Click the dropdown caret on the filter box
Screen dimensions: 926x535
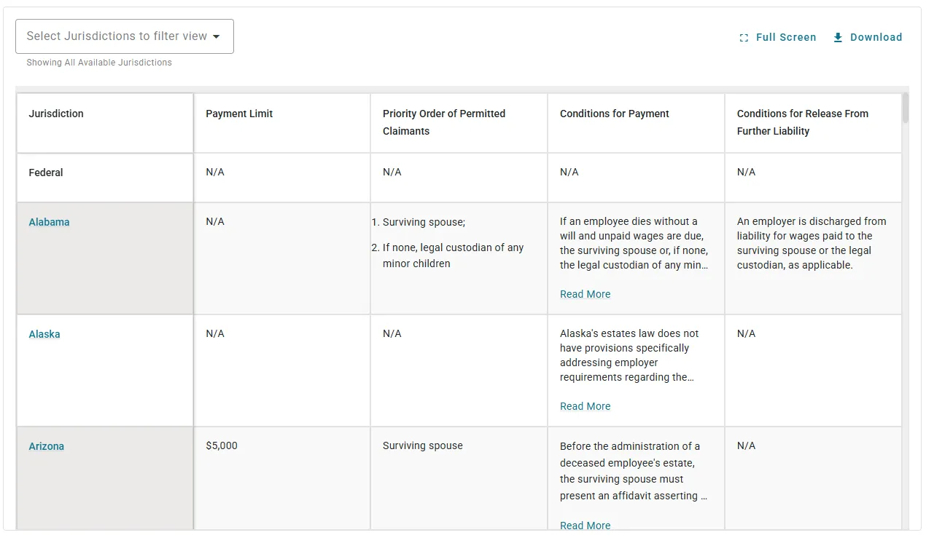click(x=214, y=36)
